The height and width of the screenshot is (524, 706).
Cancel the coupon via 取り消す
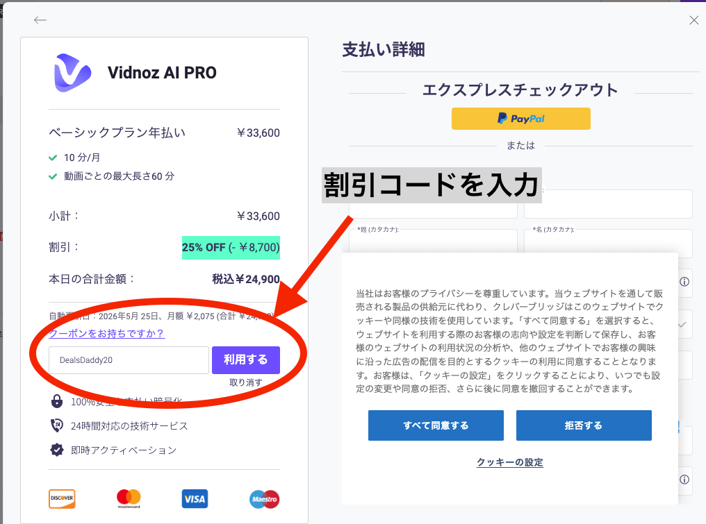coord(246,382)
